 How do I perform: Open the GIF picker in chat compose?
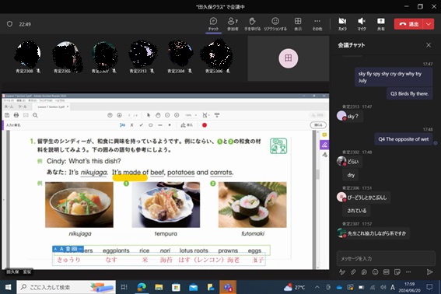tap(386, 271)
